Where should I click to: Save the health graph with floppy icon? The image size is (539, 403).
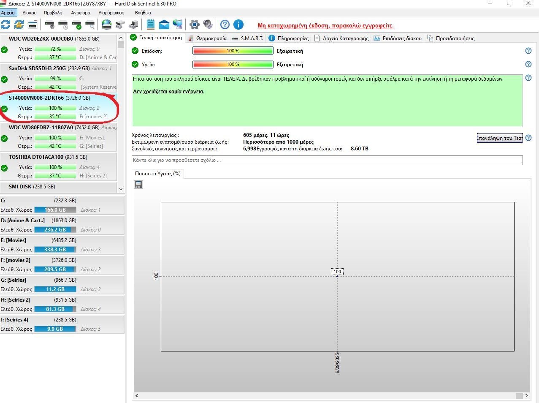point(138,185)
